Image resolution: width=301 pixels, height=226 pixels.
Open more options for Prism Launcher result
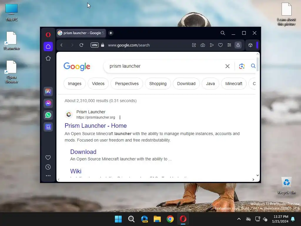coord(120,117)
